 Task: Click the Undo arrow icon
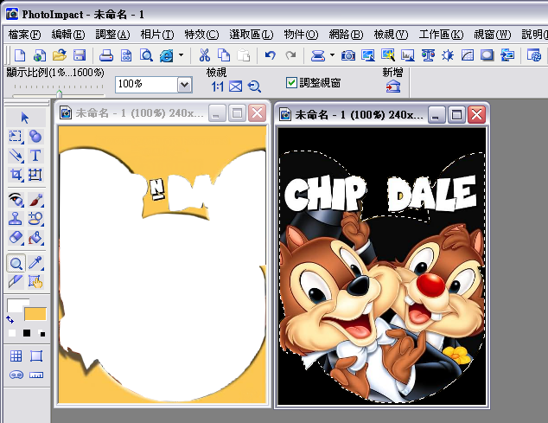270,55
